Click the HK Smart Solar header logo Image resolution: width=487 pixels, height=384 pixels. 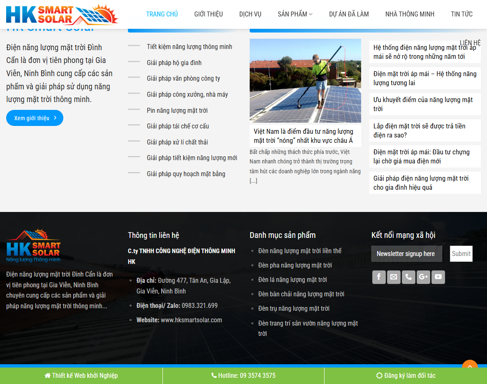coord(62,14)
